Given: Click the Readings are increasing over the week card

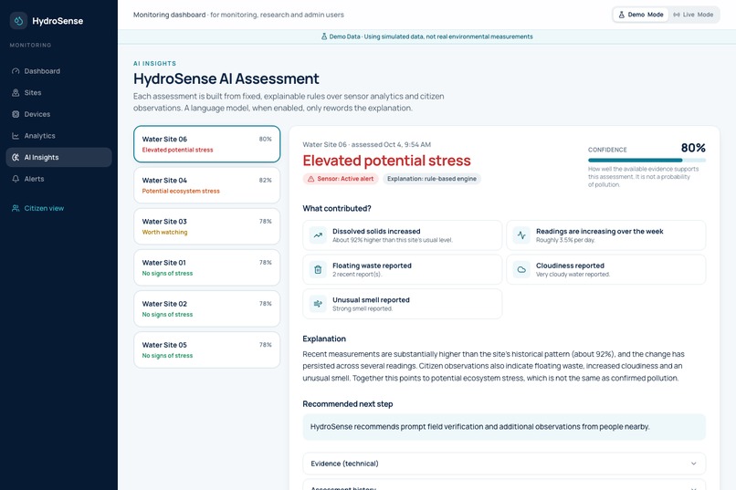Looking at the screenshot, I should click(x=606, y=235).
